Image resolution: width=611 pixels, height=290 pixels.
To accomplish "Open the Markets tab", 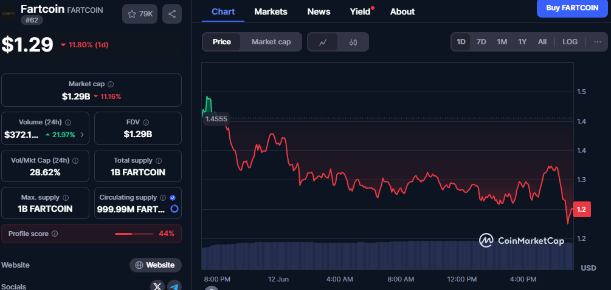I will tap(271, 12).
